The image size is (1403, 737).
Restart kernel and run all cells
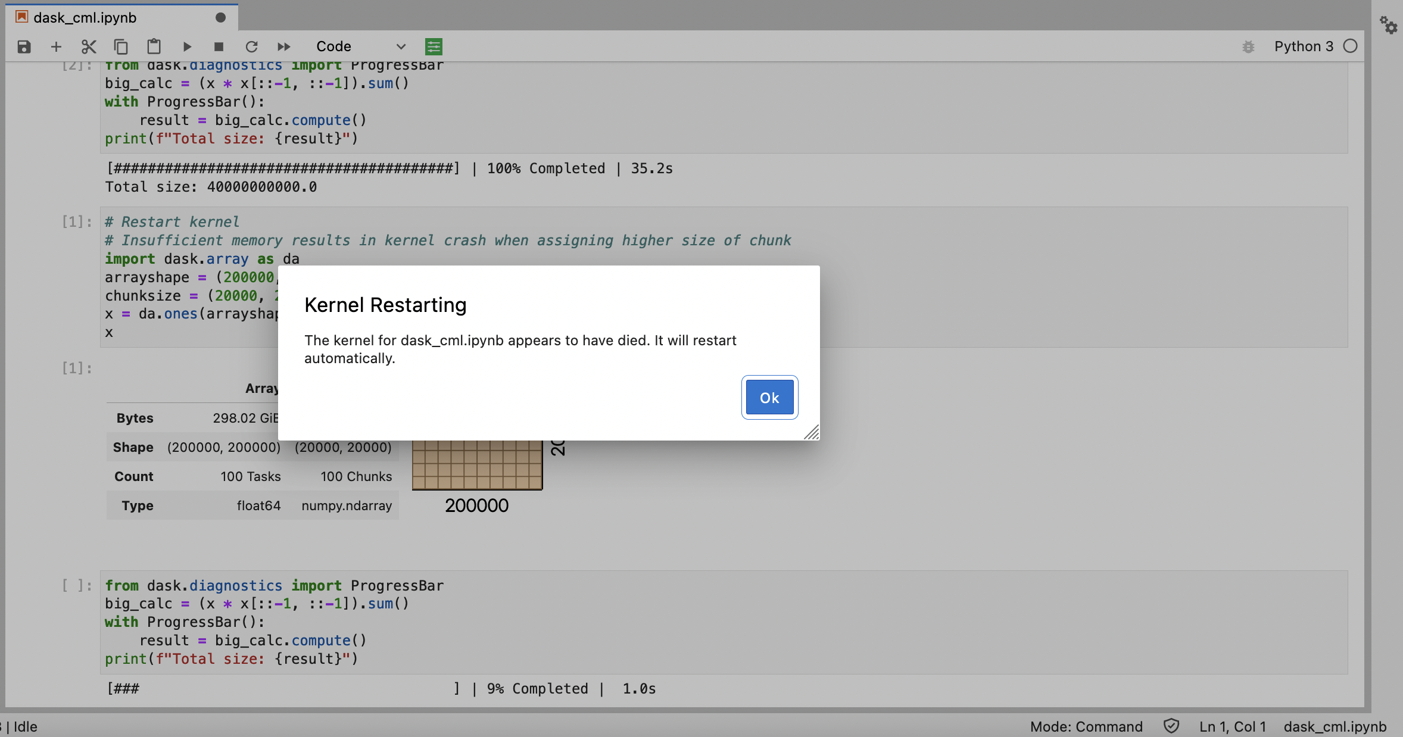283,46
